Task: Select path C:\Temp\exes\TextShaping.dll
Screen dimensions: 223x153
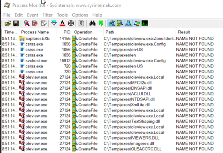Action: tap(132, 121)
